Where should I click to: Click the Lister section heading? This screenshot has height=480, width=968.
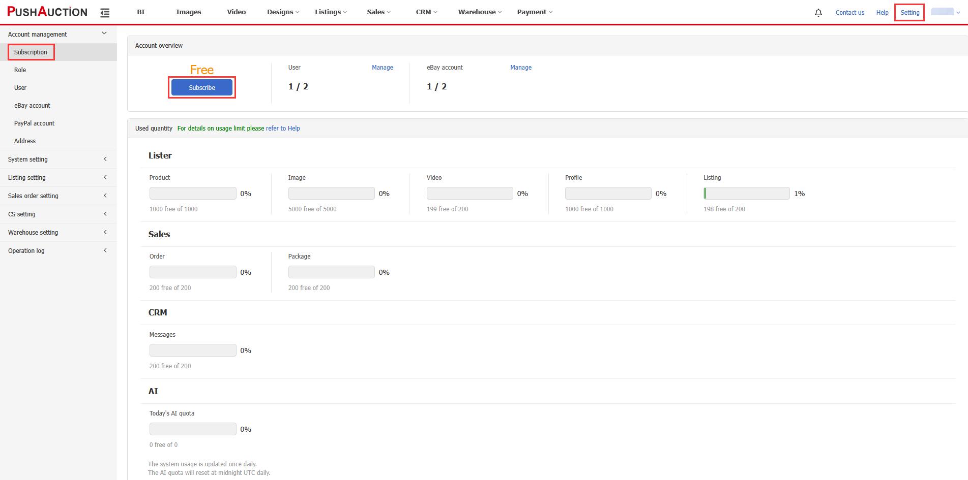click(160, 155)
